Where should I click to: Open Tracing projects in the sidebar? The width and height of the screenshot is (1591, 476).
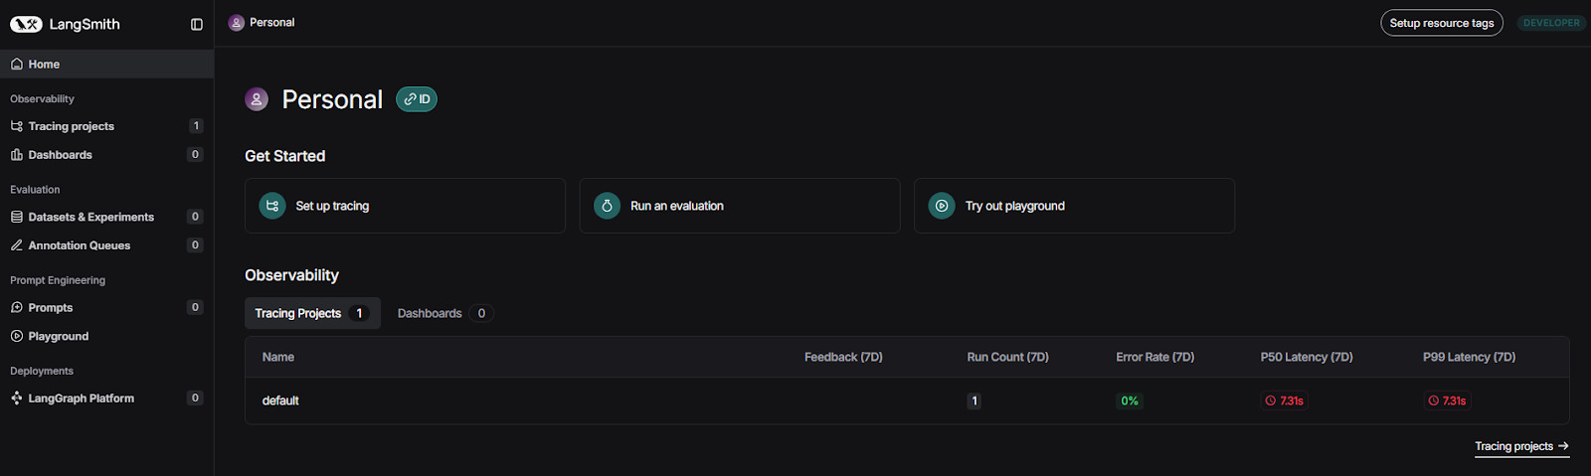(x=106, y=126)
